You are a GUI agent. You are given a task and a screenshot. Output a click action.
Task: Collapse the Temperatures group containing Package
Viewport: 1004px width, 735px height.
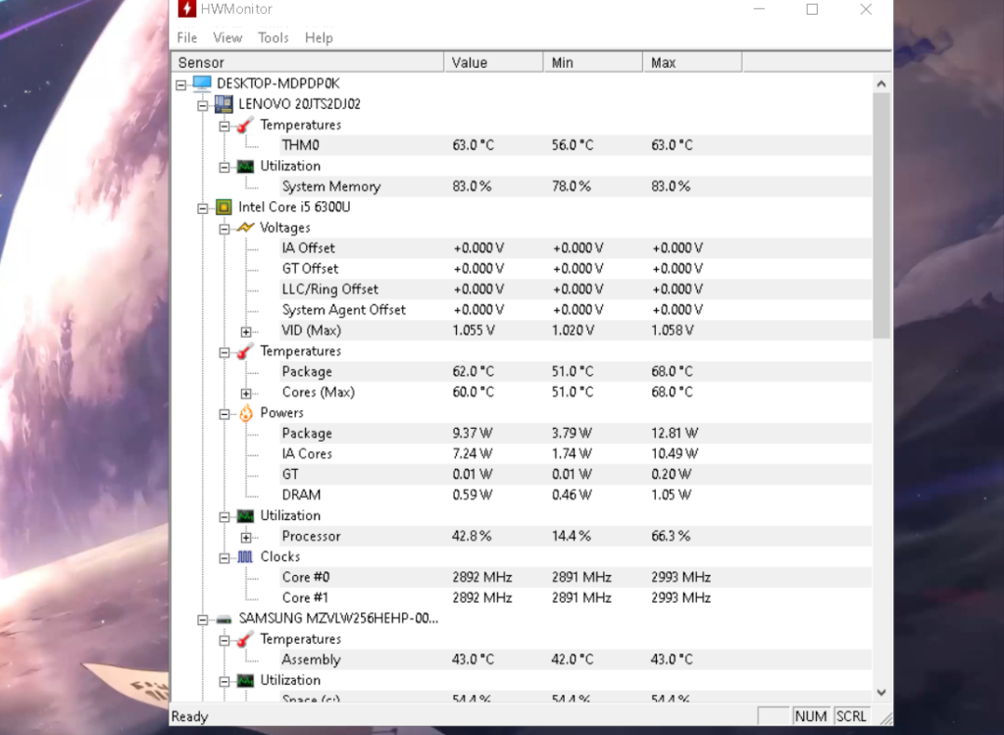coord(225,352)
